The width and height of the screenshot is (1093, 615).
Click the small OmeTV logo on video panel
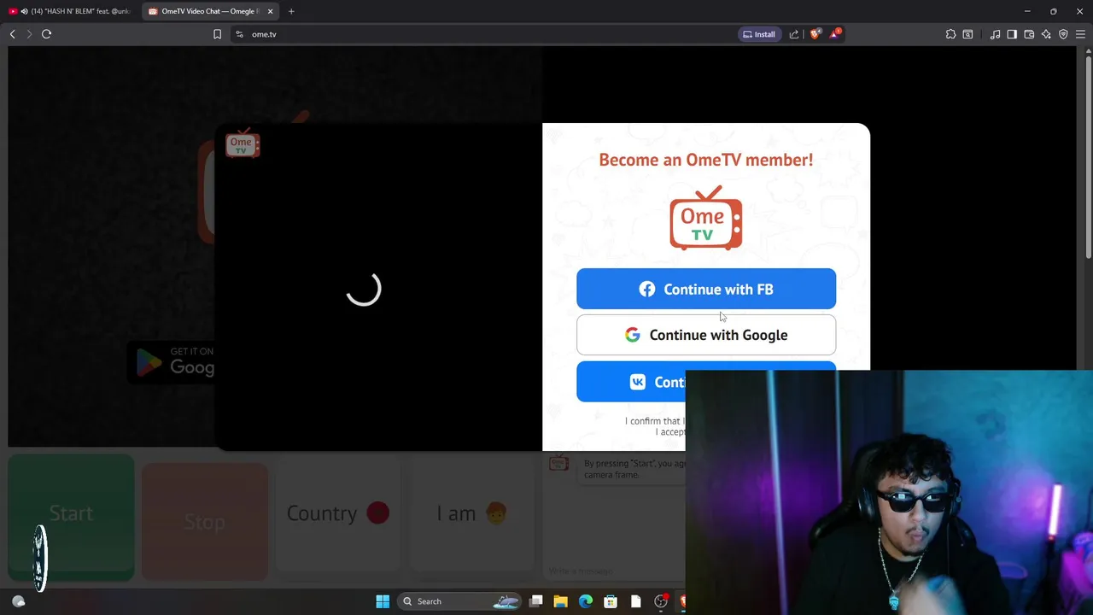(243, 144)
